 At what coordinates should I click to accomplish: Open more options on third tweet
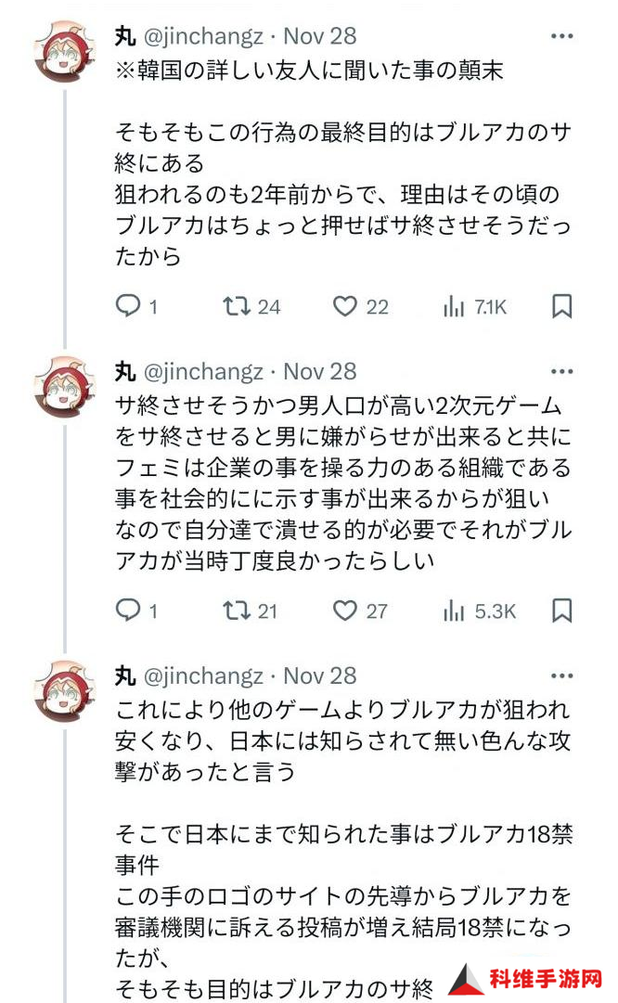561,676
